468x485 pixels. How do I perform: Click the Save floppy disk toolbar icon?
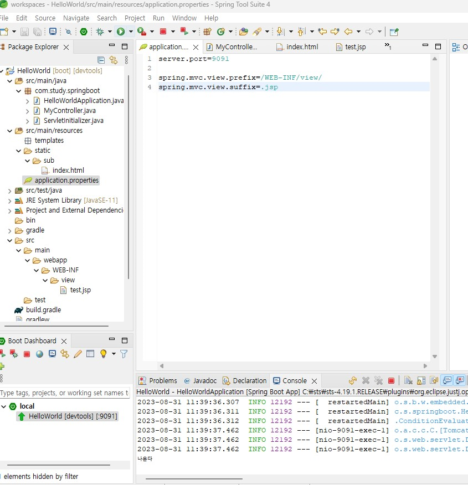point(24,32)
